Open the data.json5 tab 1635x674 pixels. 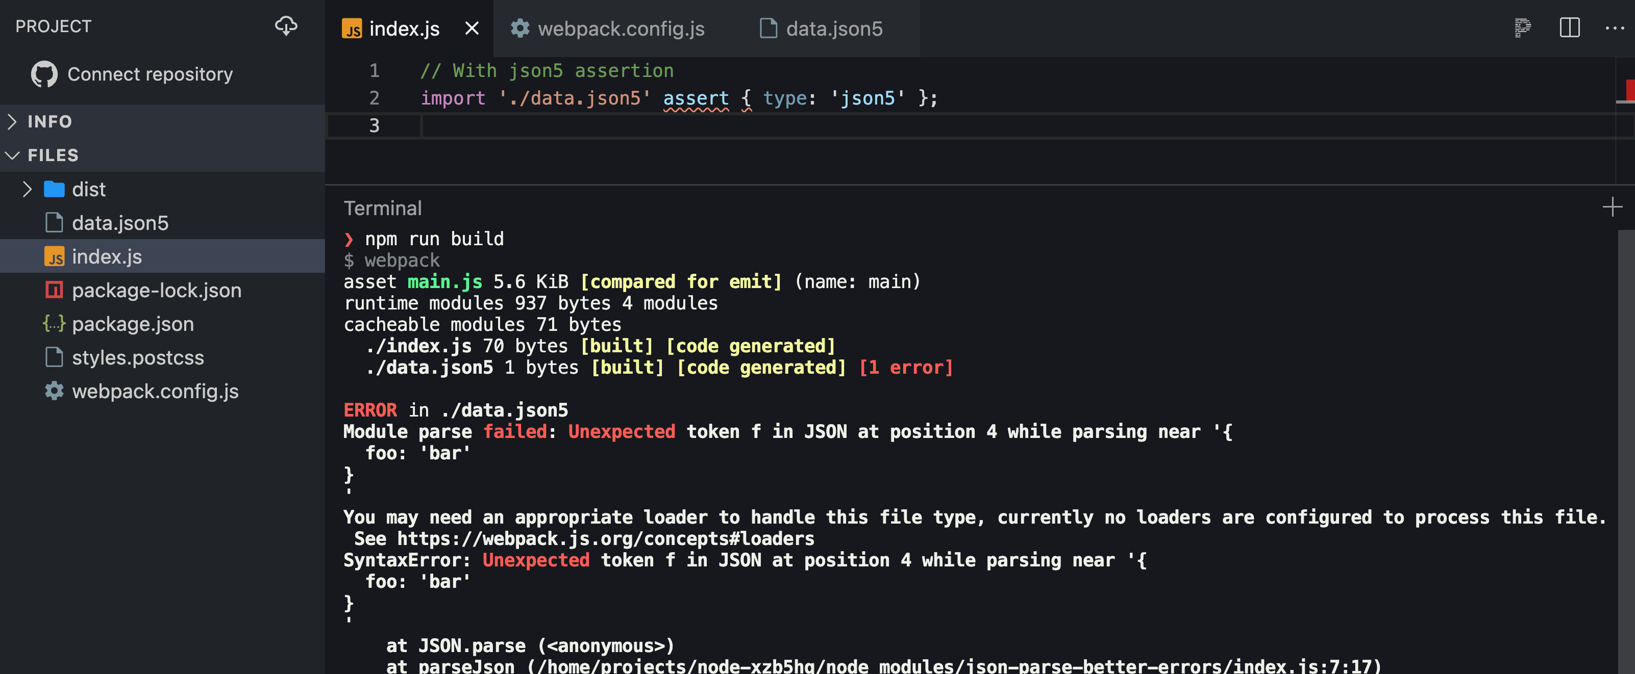coord(833,29)
